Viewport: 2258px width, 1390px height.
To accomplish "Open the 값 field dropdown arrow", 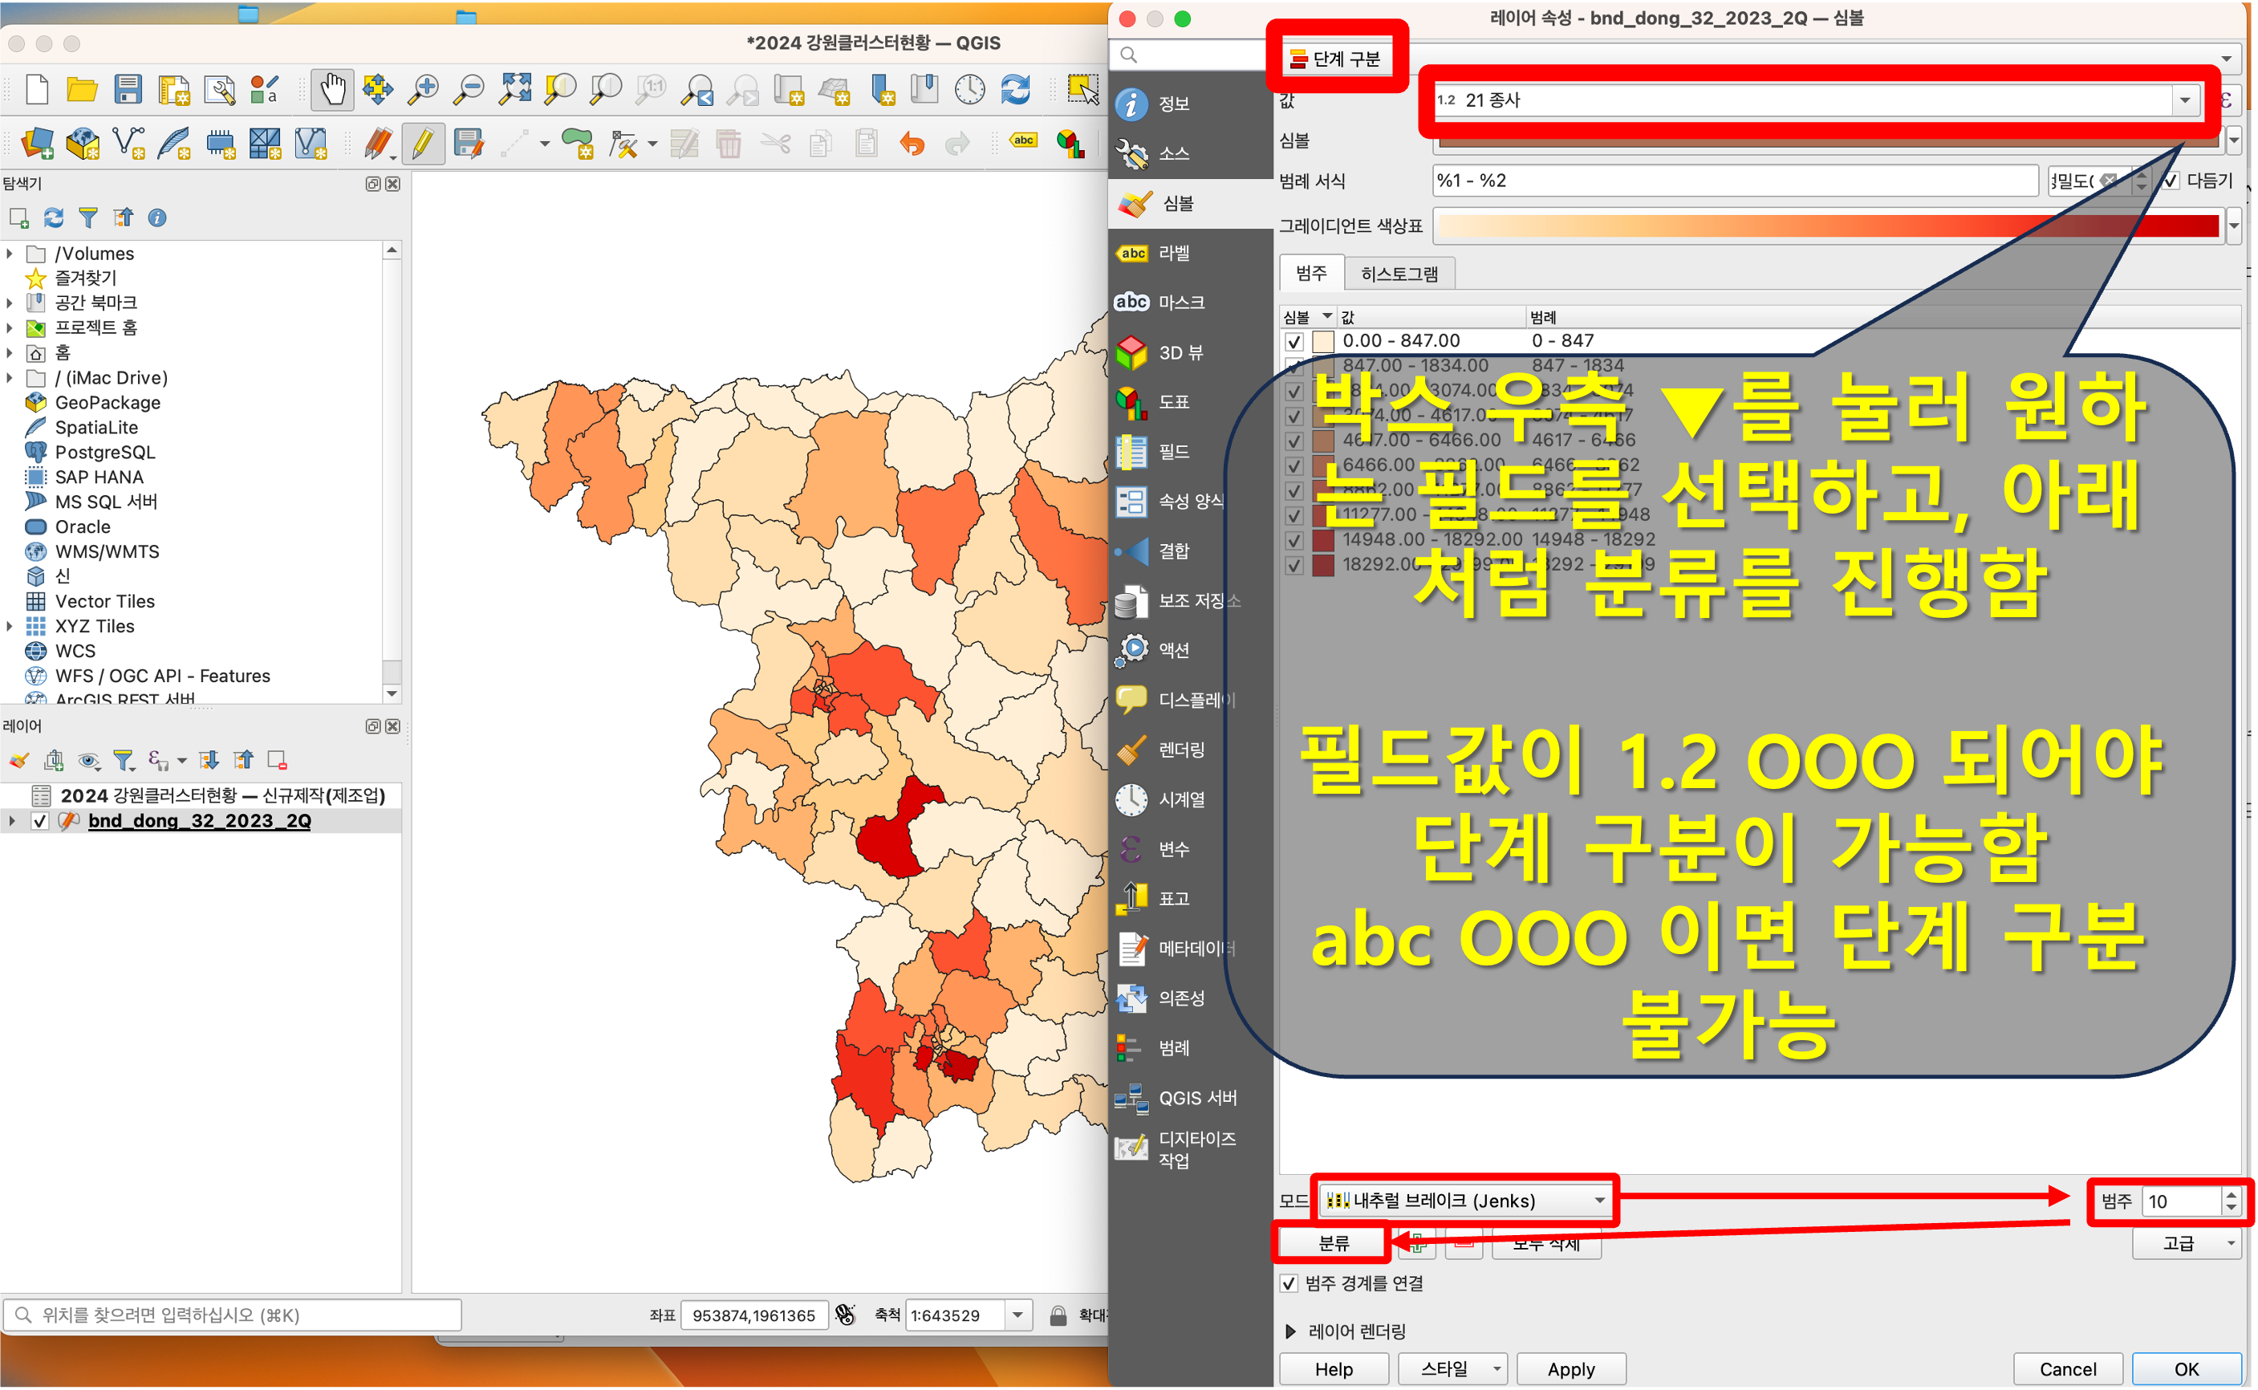I will click(x=2184, y=100).
